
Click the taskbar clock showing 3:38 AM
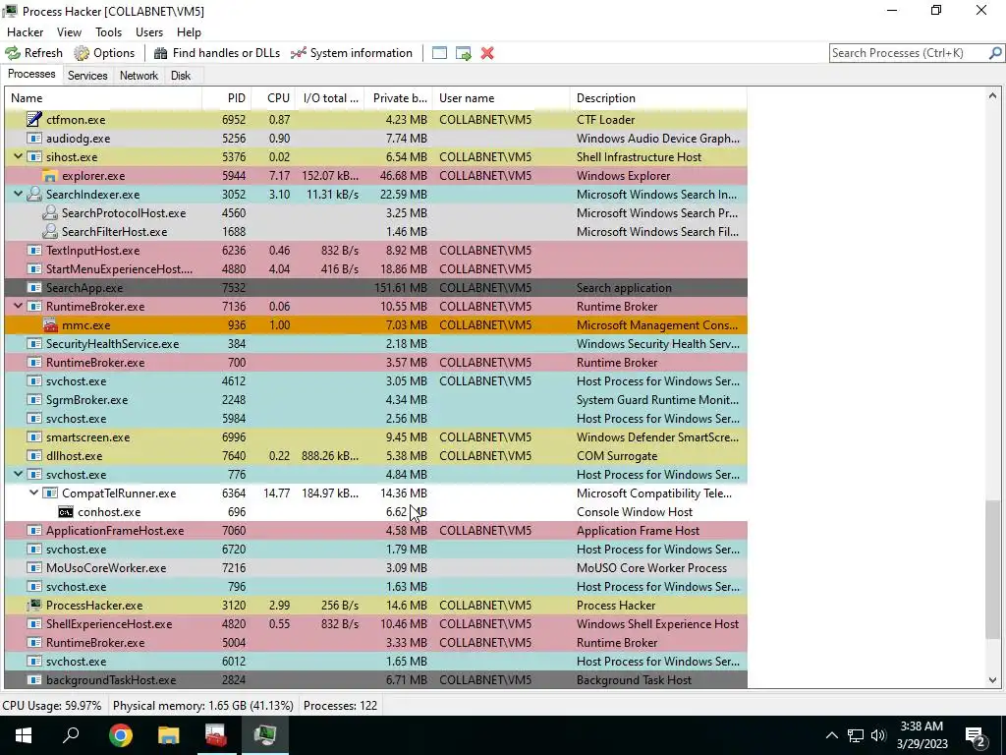922,735
